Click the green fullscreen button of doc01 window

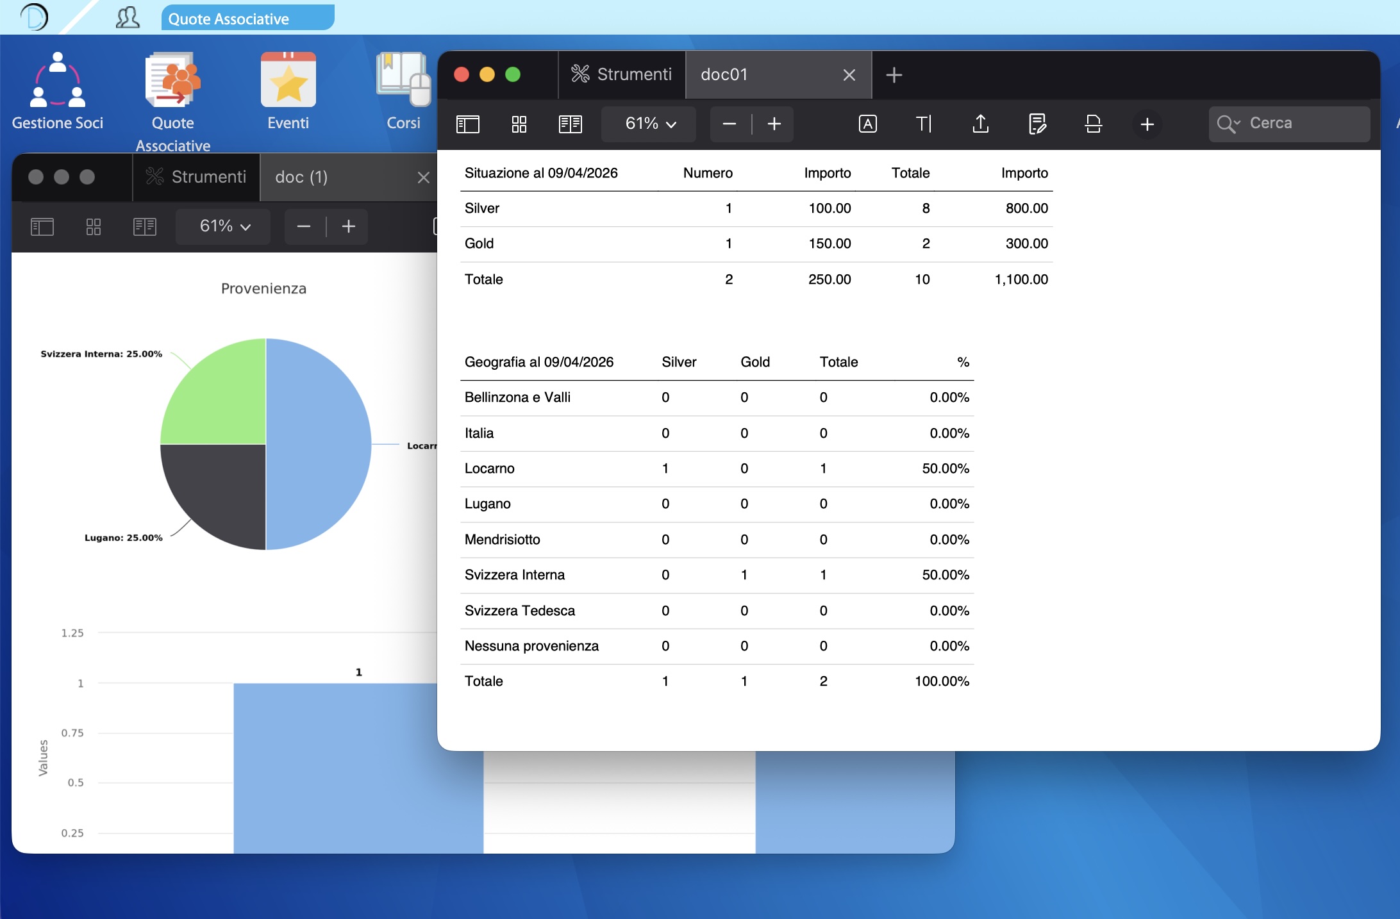[513, 74]
